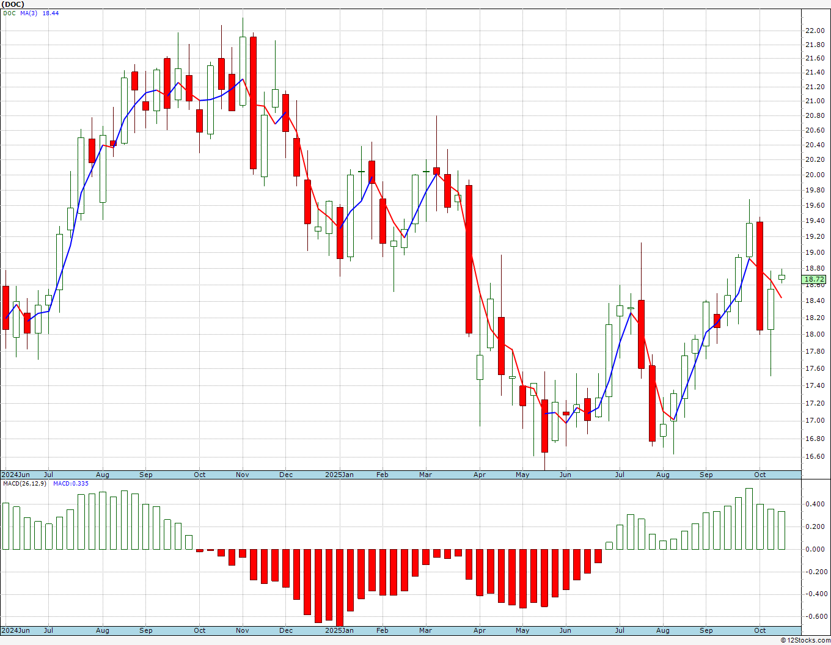This screenshot has width=831, height=645.
Task: Select Mar on the MACD panel time axis
Action: click(x=425, y=630)
